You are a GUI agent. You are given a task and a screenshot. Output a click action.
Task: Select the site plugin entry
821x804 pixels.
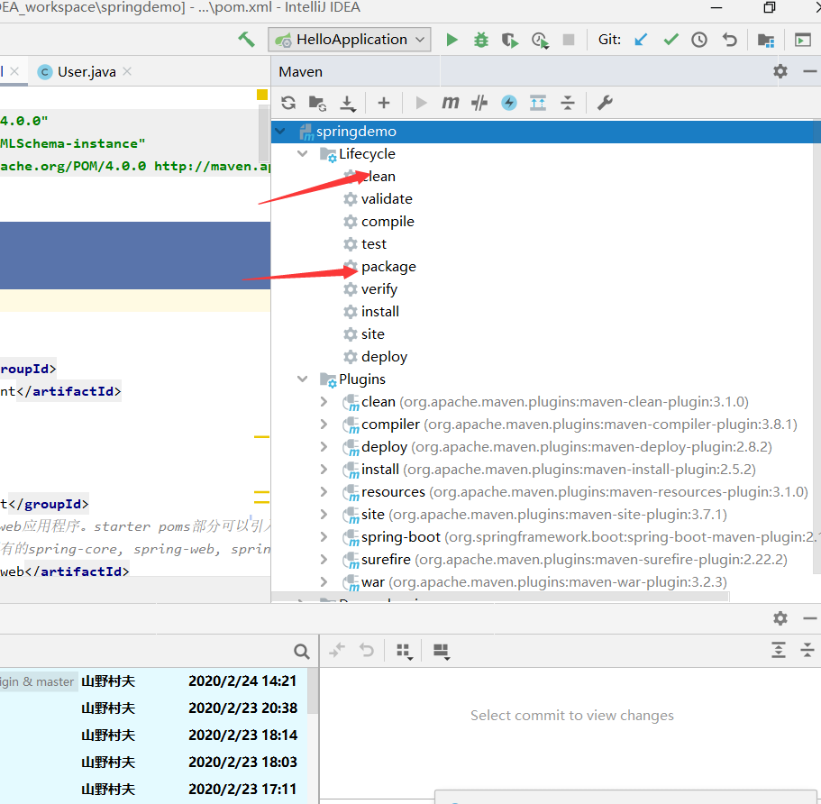coord(534,515)
